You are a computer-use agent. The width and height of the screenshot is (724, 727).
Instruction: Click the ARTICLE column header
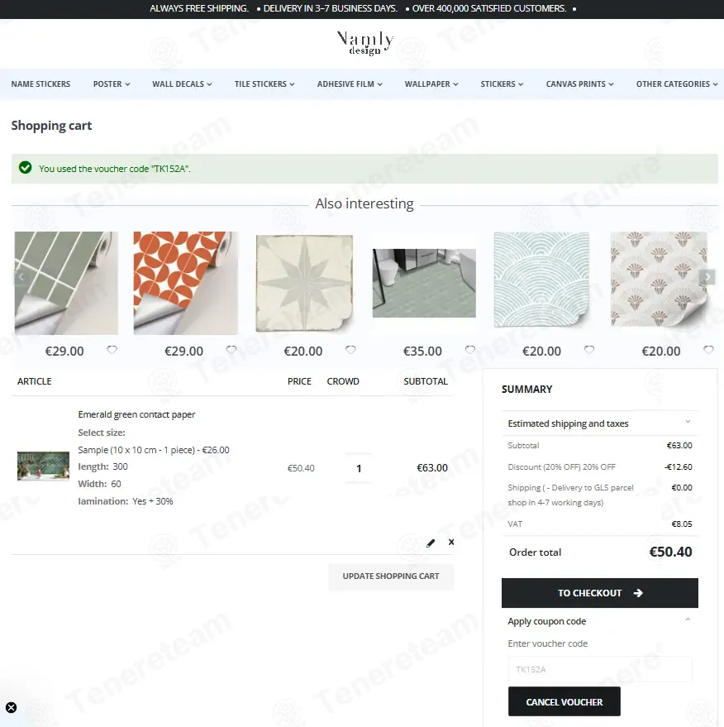34,381
